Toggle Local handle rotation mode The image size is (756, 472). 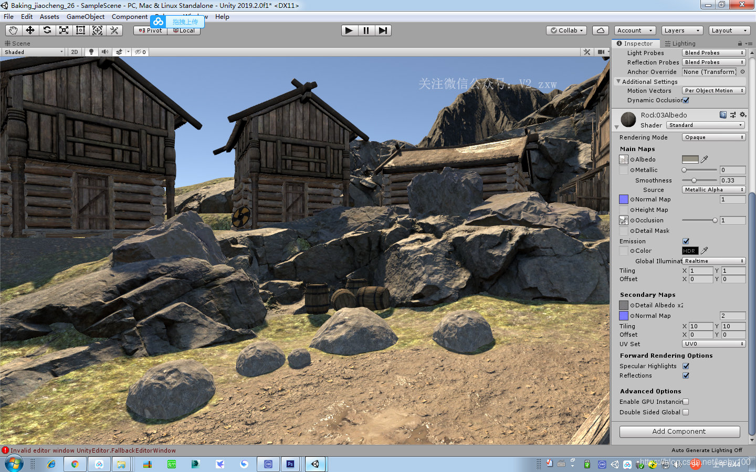[x=184, y=30]
